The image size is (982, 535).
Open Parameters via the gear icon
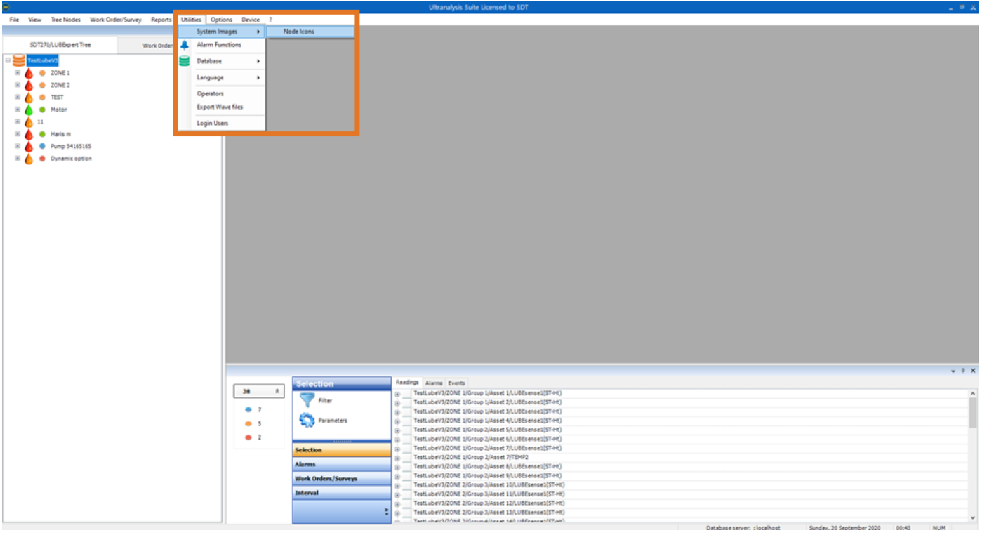[x=307, y=421]
